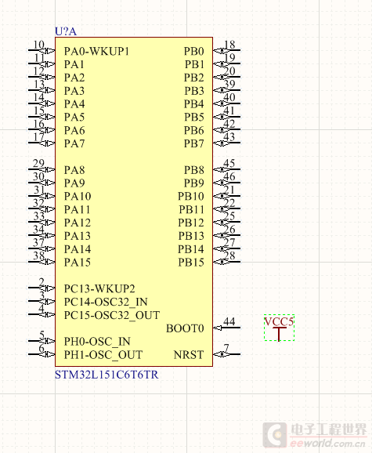Select pin number 7 at NRST
Image resolution: width=372 pixels, height=453 pixels.
[x=226, y=348]
